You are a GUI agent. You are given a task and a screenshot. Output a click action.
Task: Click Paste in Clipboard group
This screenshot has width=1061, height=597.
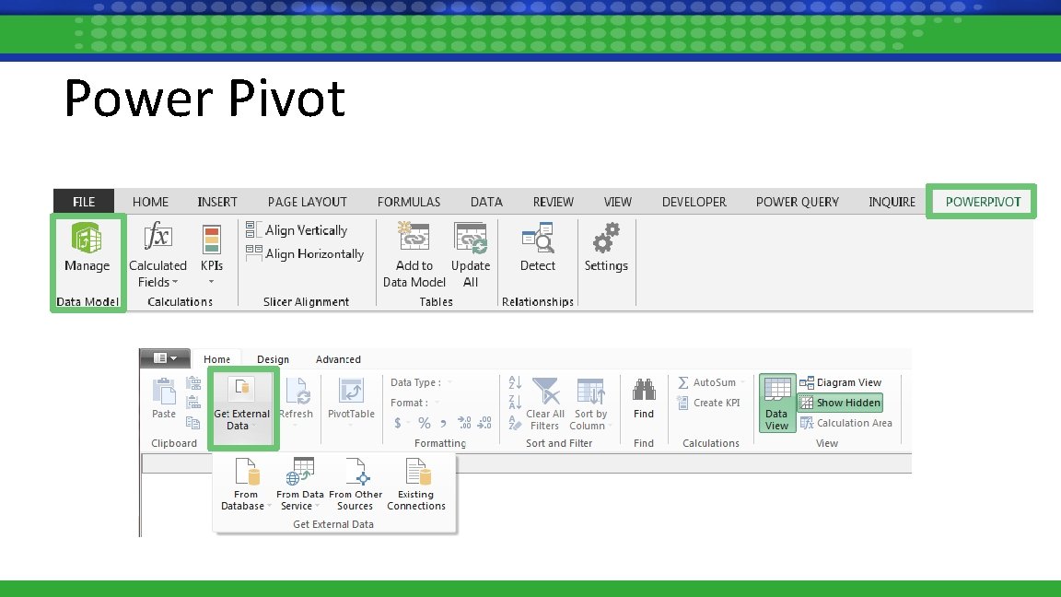coord(164,398)
